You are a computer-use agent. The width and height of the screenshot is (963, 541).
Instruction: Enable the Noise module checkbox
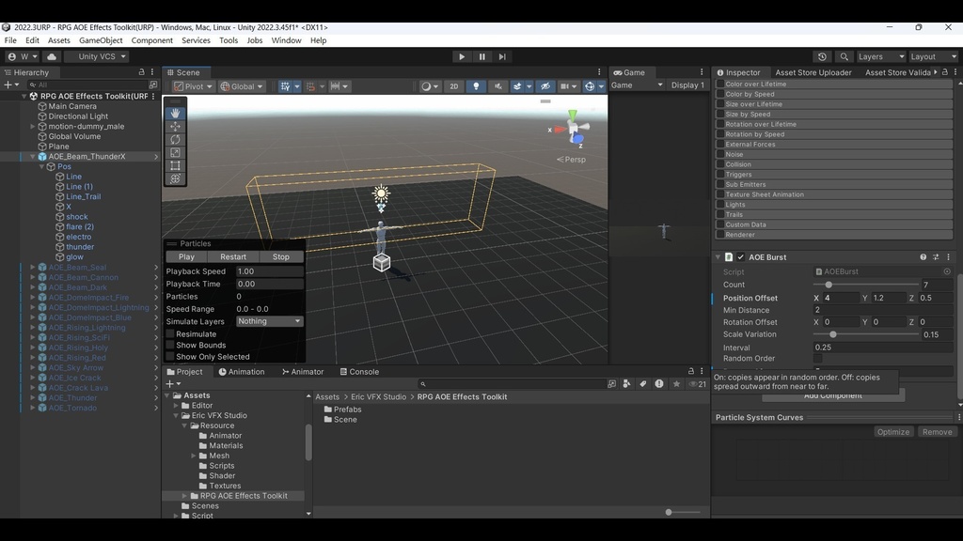coord(719,155)
